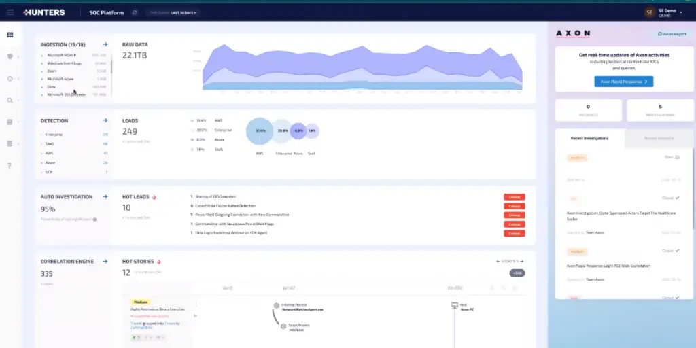Open PowerShell Outgoing Connection with New Commandline lead

click(240, 215)
